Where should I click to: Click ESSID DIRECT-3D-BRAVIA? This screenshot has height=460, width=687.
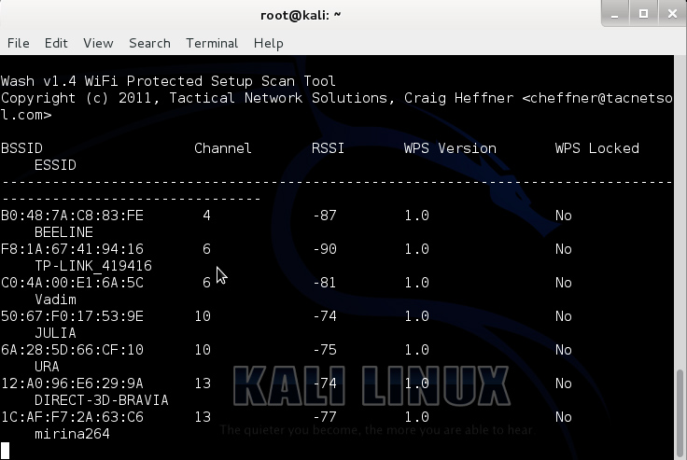point(101,400)
